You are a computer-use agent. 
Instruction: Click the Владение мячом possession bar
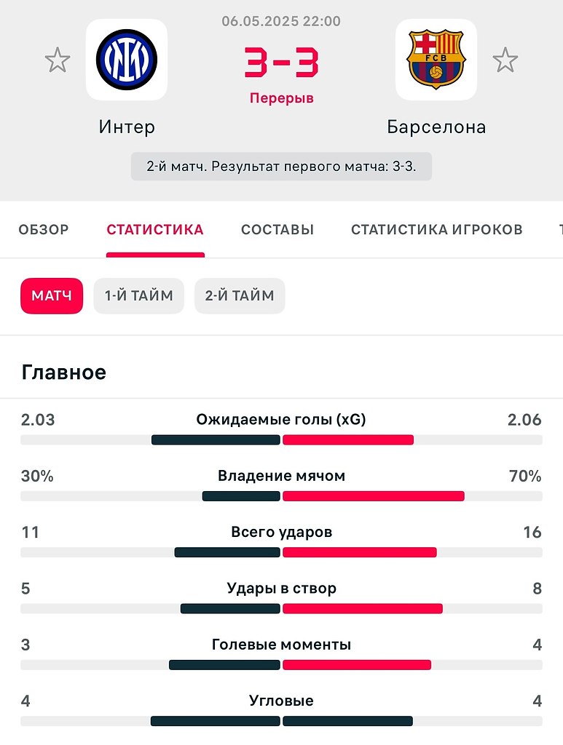[x=281, y=496]
